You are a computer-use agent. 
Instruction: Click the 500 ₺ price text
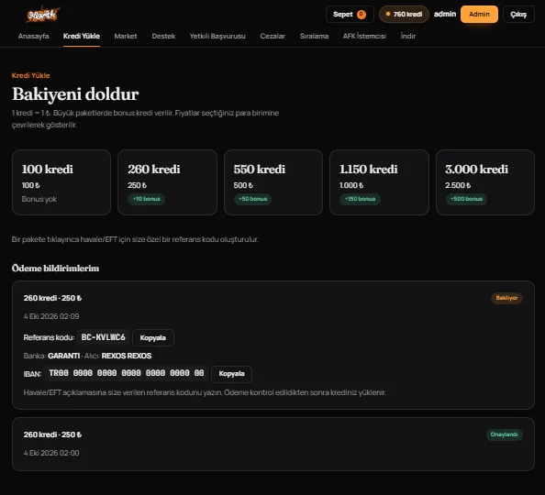click(243, 185)
